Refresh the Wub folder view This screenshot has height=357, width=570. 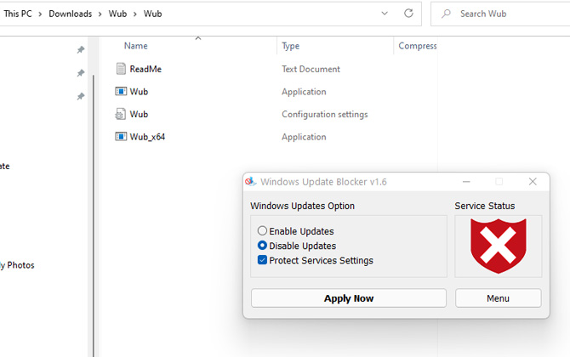[x=408, y=14]
